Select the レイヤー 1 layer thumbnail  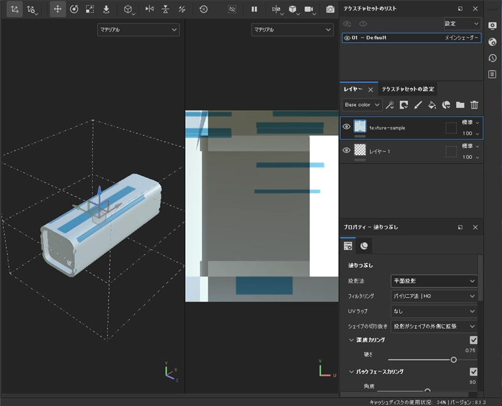(360, 150)
